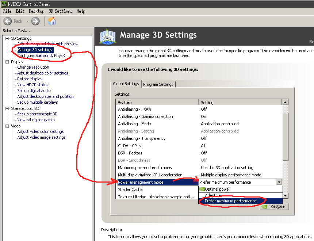The width and height of the screenshot is (314, 241).
Task: Open the Desktop menu
Action: (x=37, y=11)
